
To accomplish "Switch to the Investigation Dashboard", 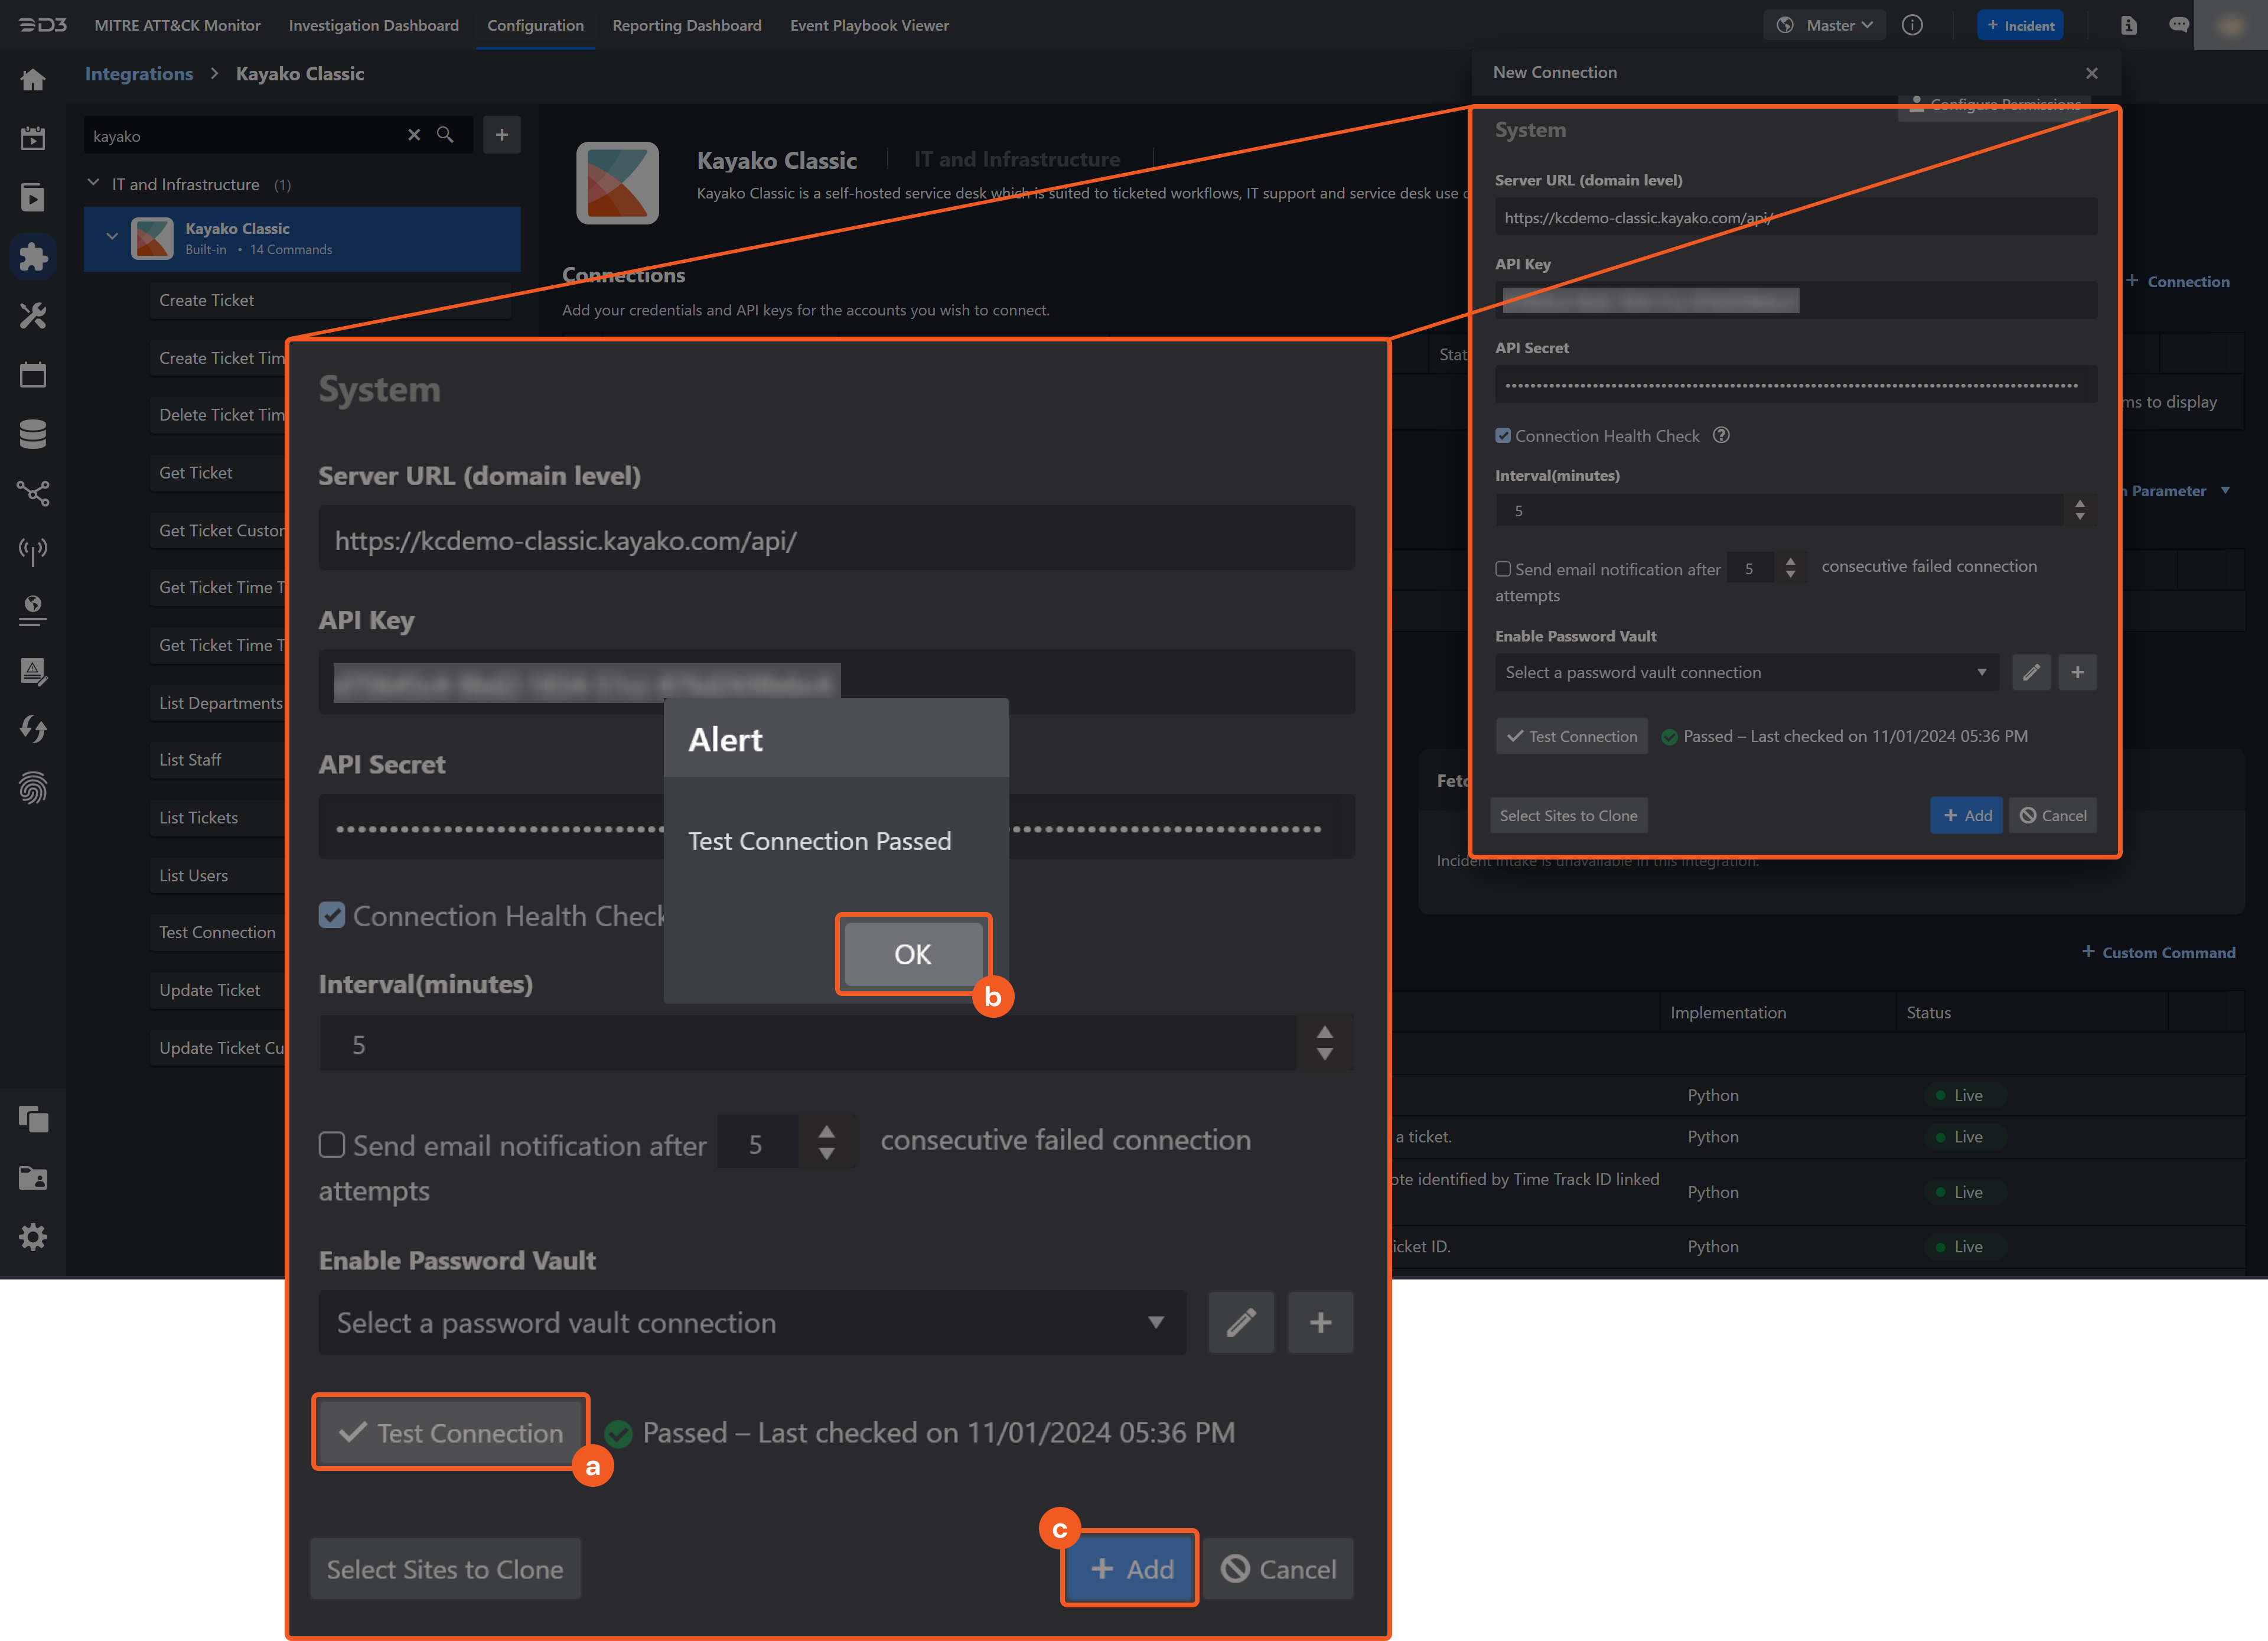I will (373, 25).
